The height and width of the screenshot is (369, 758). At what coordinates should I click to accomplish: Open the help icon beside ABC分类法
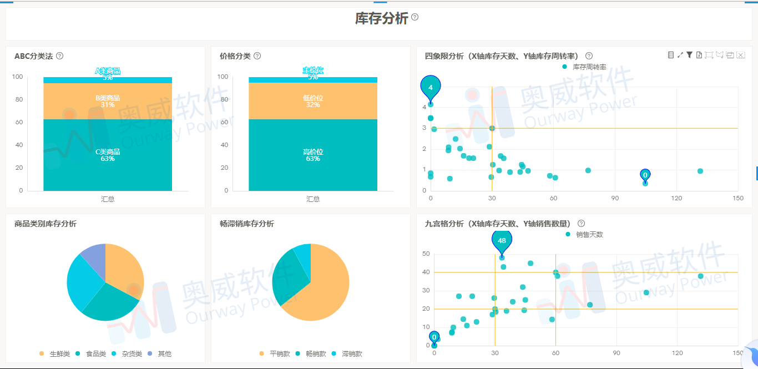tap(60, 55)
